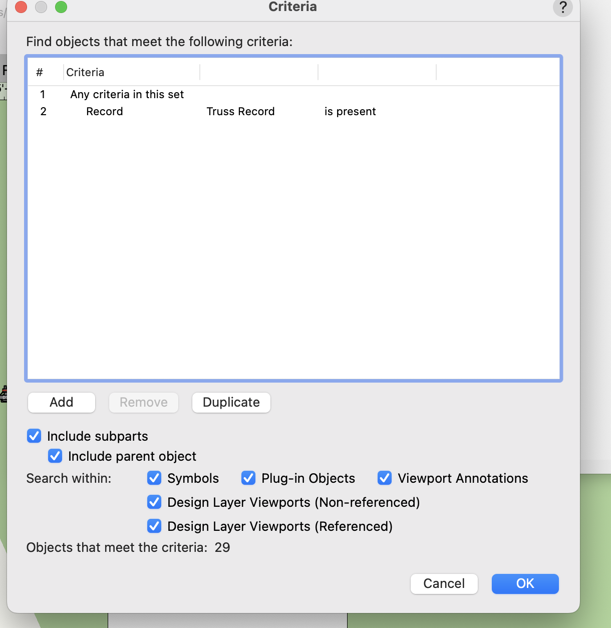Close the Criteria dialog with red button

[21, 7]
